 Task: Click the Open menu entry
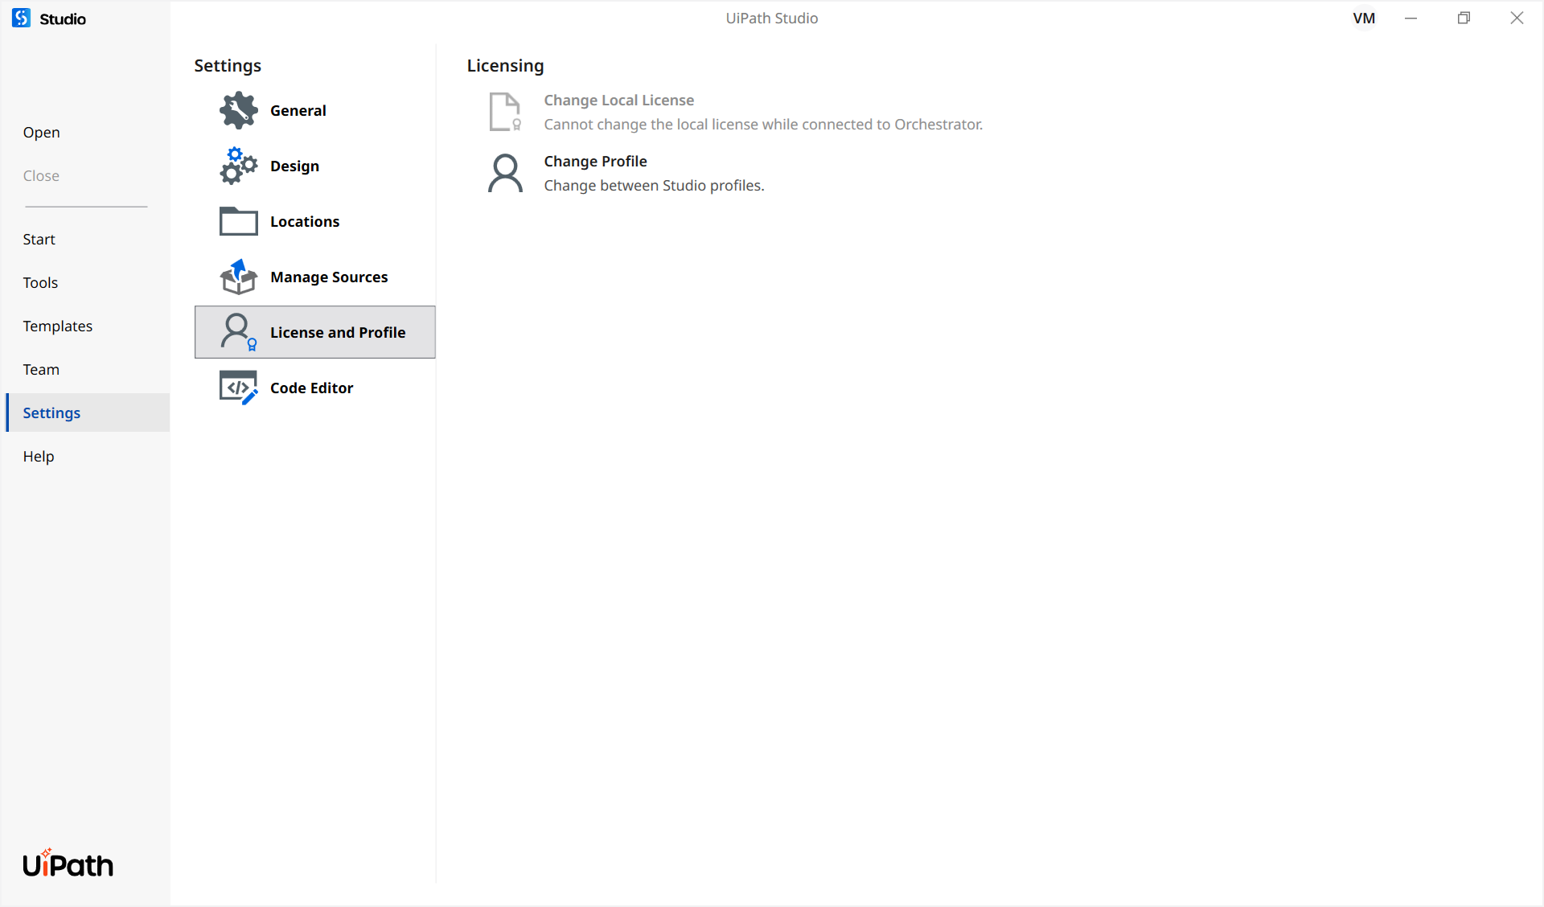[41, 132]
